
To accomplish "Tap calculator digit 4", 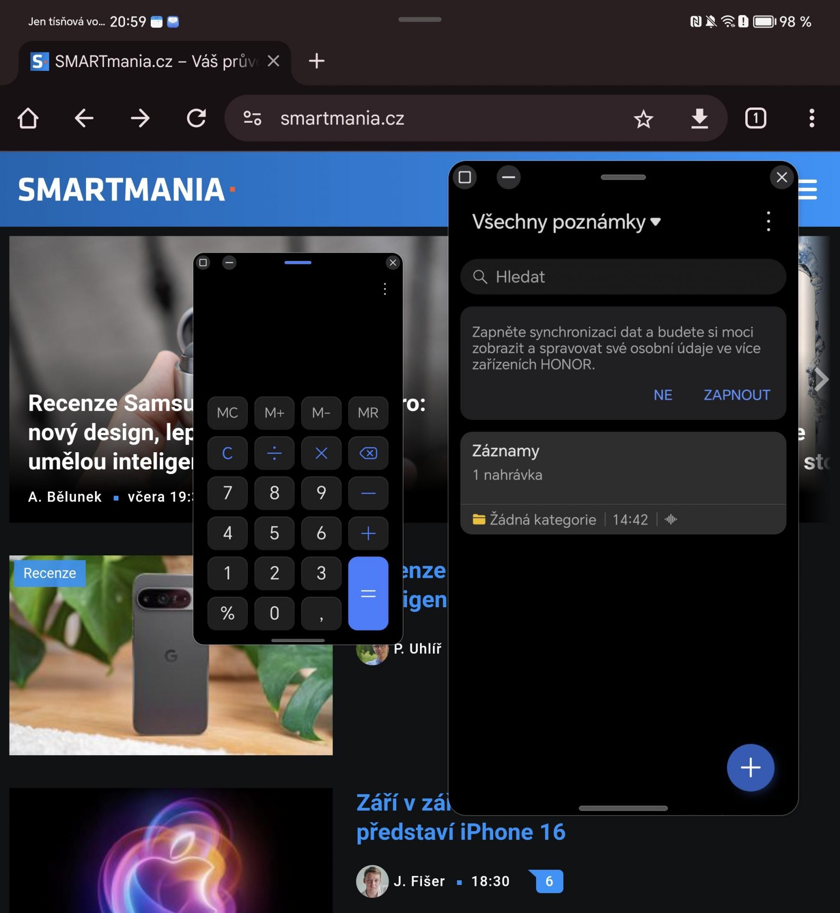I will coord(227,533).
